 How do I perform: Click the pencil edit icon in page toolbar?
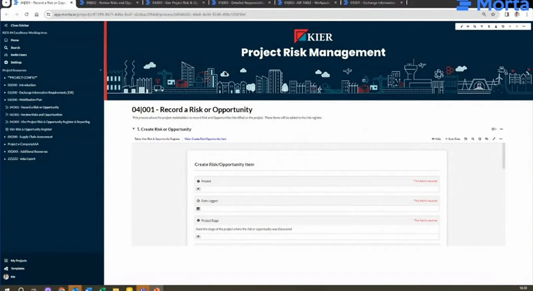(461, 26)
